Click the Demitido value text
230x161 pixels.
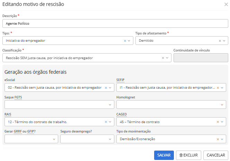[146, 40]
